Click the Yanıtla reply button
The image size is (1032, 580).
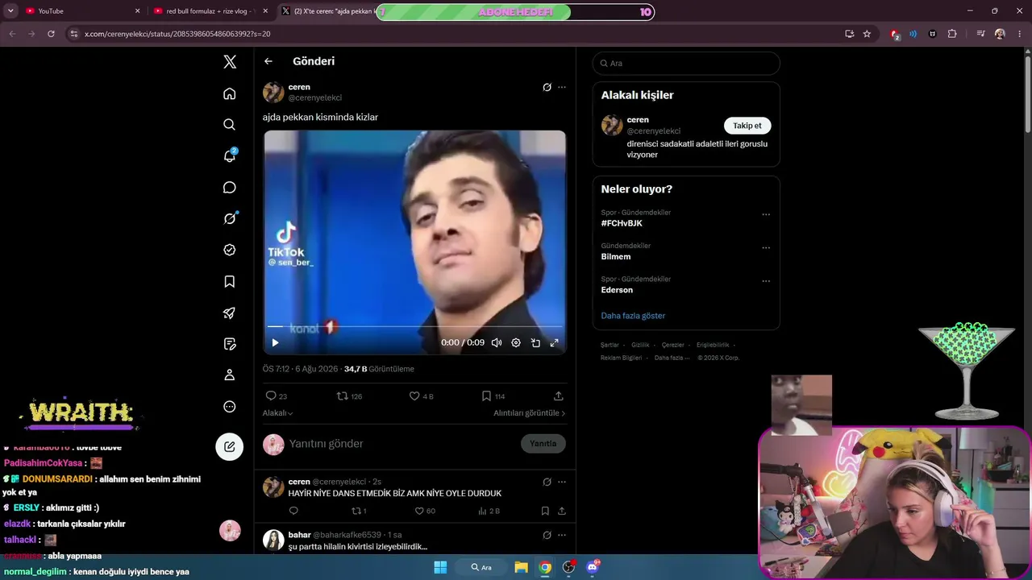543,444
